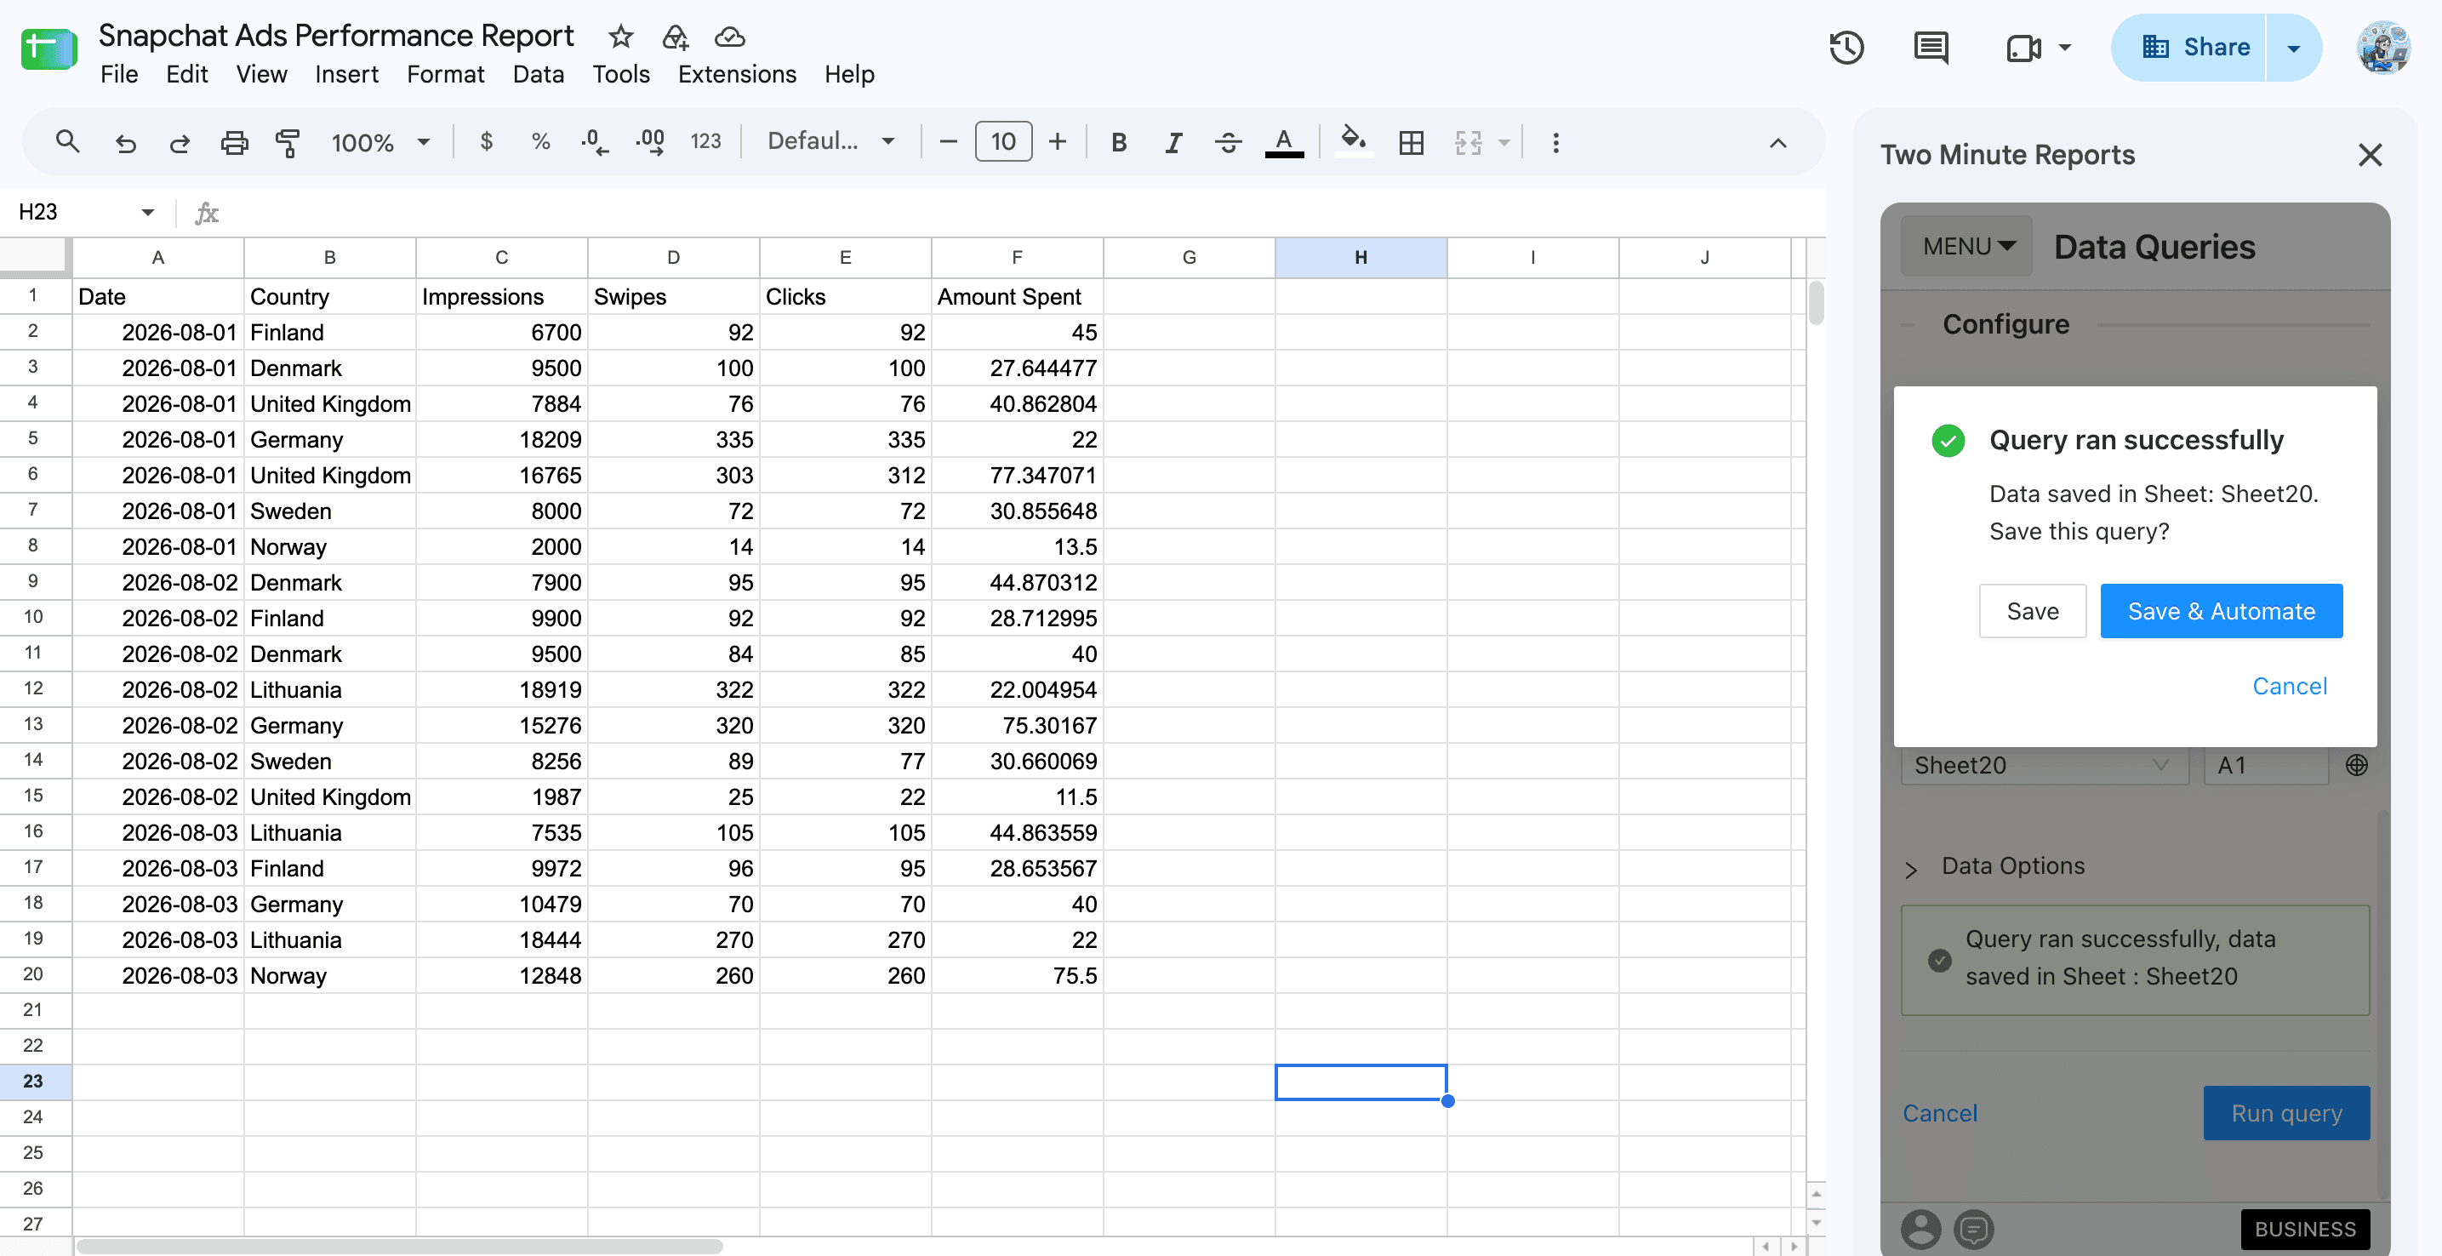2442x1256 pixels.
Task: Decrease decimal places
Action: (x=595, y=142)
